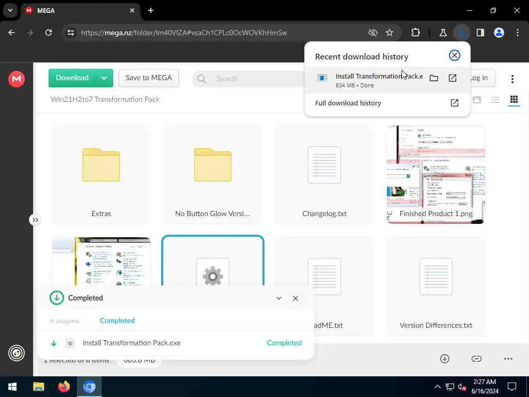Click Save to MEGA button
This screenshot has height=397, width=529.
(x=149, y=78)
